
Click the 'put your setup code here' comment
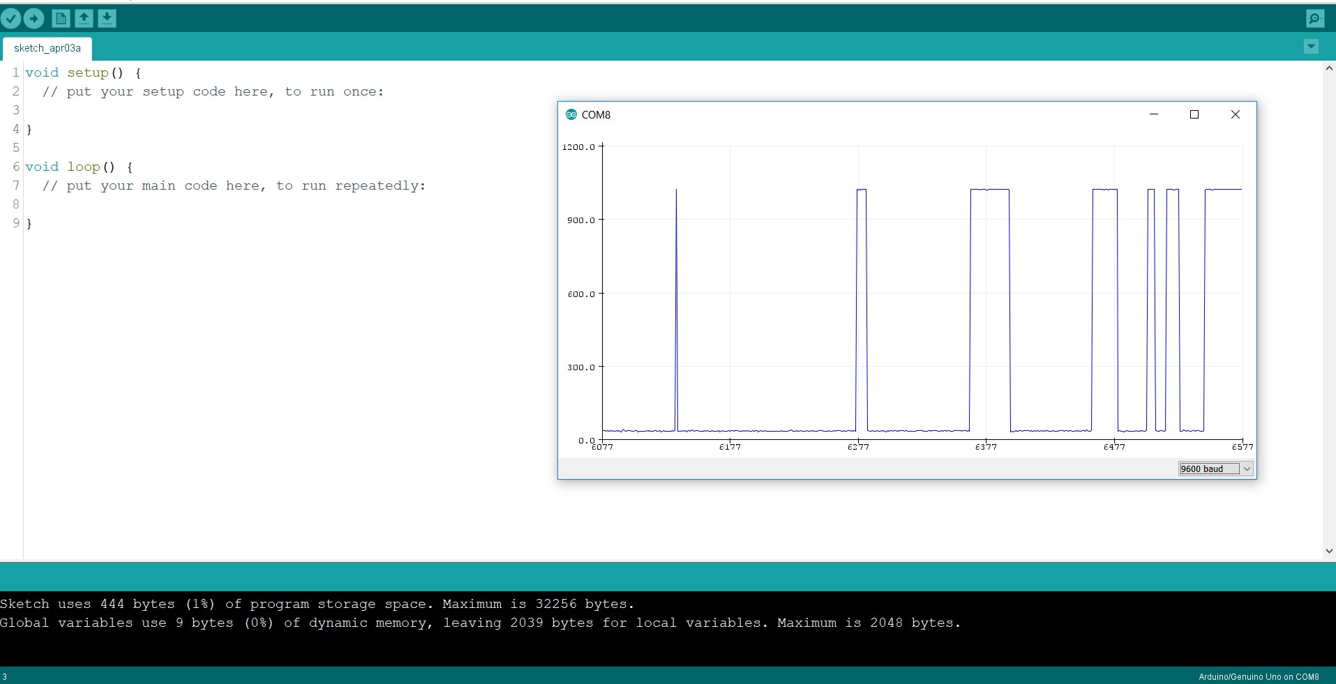213,91
